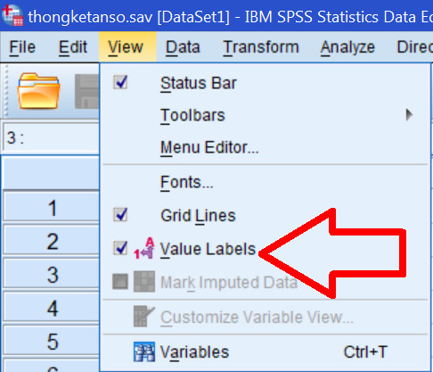The height and width of the screenshot is (372, 433).
Task: Open the Transform menu
Action: coord(261,47)
